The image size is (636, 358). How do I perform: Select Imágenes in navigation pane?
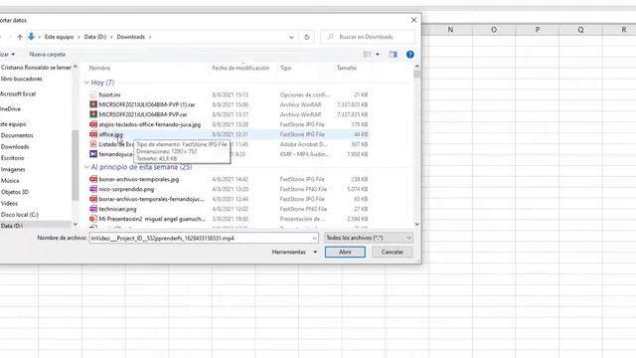tap(13, 169)
